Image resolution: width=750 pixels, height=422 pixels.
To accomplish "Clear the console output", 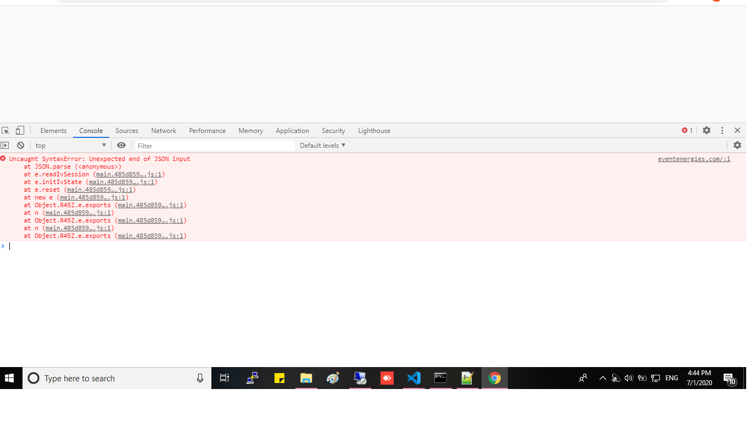I will tap(20, 146).
